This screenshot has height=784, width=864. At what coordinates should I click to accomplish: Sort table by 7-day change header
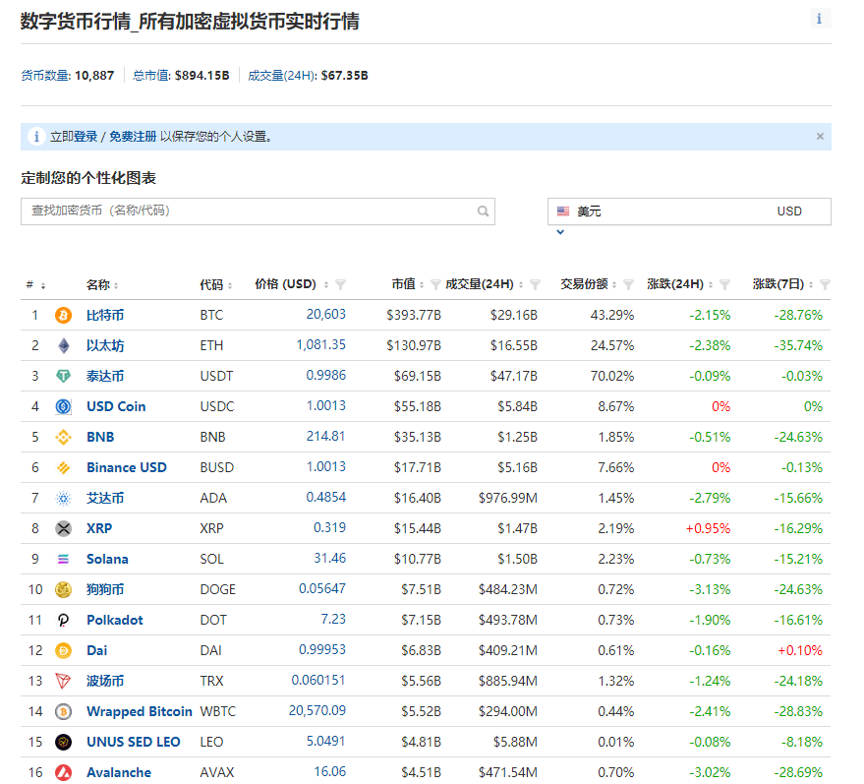[x=778, y=284]
